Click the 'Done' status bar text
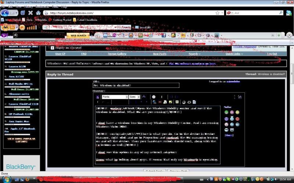294x183 pixels. tap(4, 173)
